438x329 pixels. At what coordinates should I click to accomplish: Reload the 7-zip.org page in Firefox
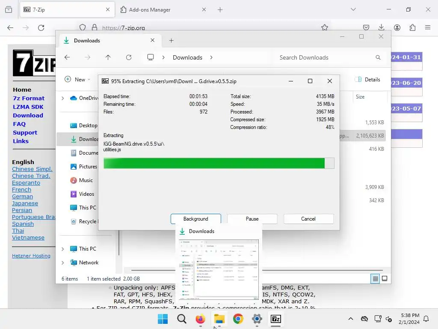pos(41,28)
